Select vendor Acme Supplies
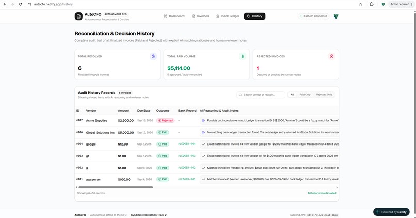Viewport: 416px width, 218px height. coord(97,120)
